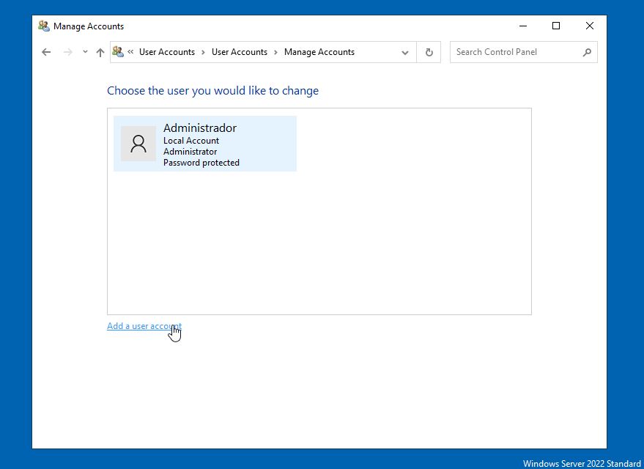This screenshot has height=469, width=644.
Task: Expand the chevron after the first User Accounts breadcrumb
Action: (203, 52)
